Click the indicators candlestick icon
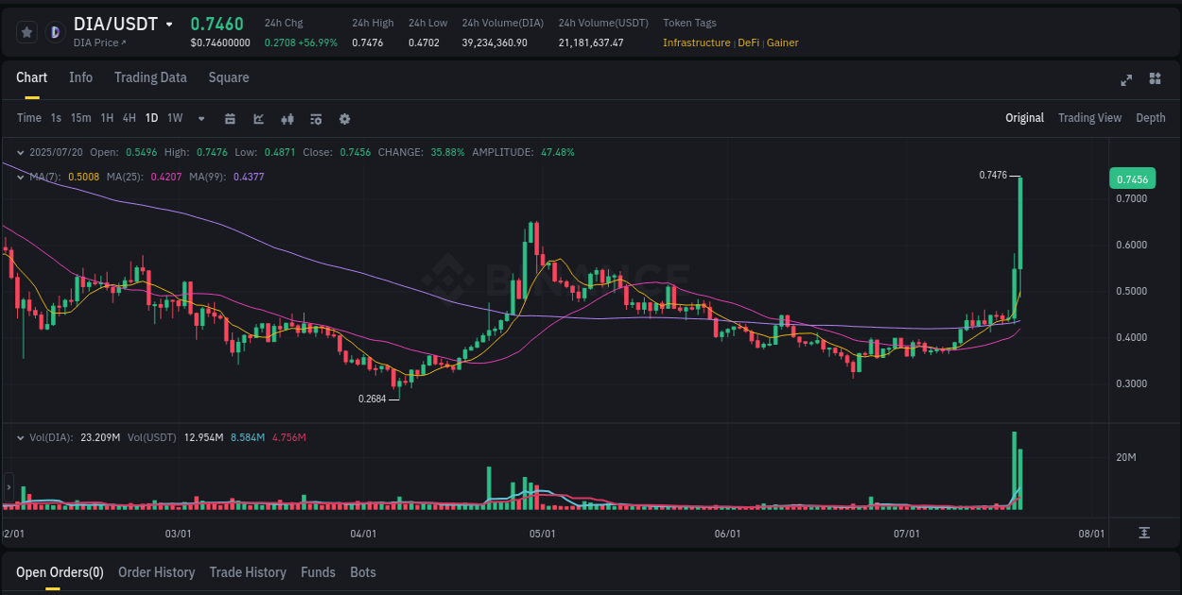The image size is (1182, 595). tap(287, 119)
